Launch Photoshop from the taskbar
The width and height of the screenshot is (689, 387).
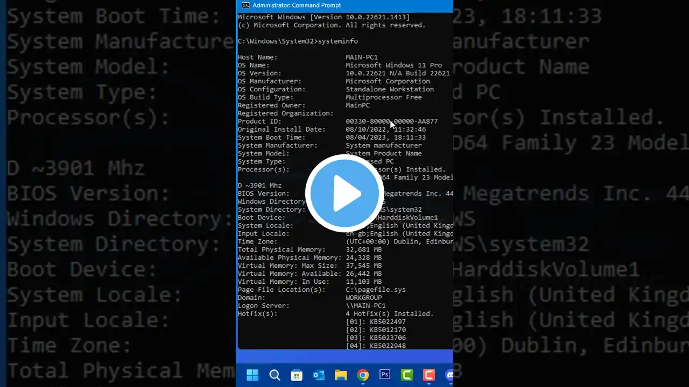[385, 375]
